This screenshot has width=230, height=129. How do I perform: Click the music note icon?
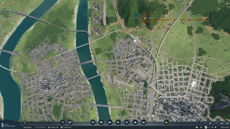(201, 127)
